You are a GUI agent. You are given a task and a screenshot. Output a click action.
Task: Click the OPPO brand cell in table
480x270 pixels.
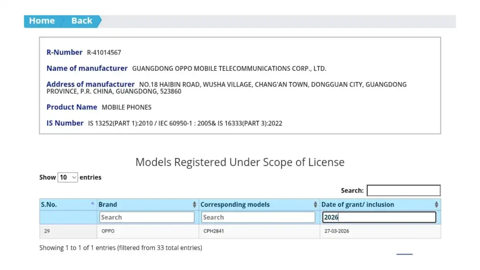[x=108, y=232]
